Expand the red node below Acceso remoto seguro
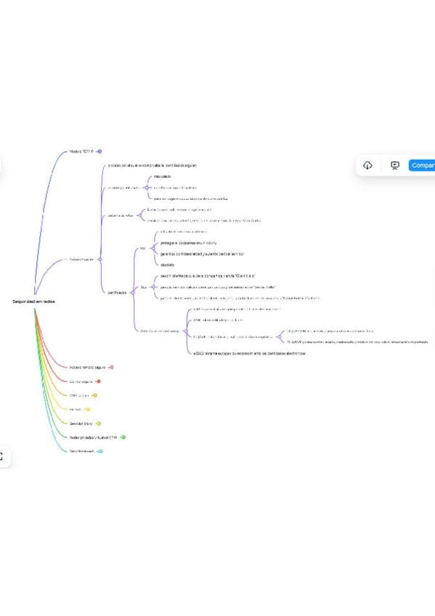The image size is (435, 616). tap(99, 381)
